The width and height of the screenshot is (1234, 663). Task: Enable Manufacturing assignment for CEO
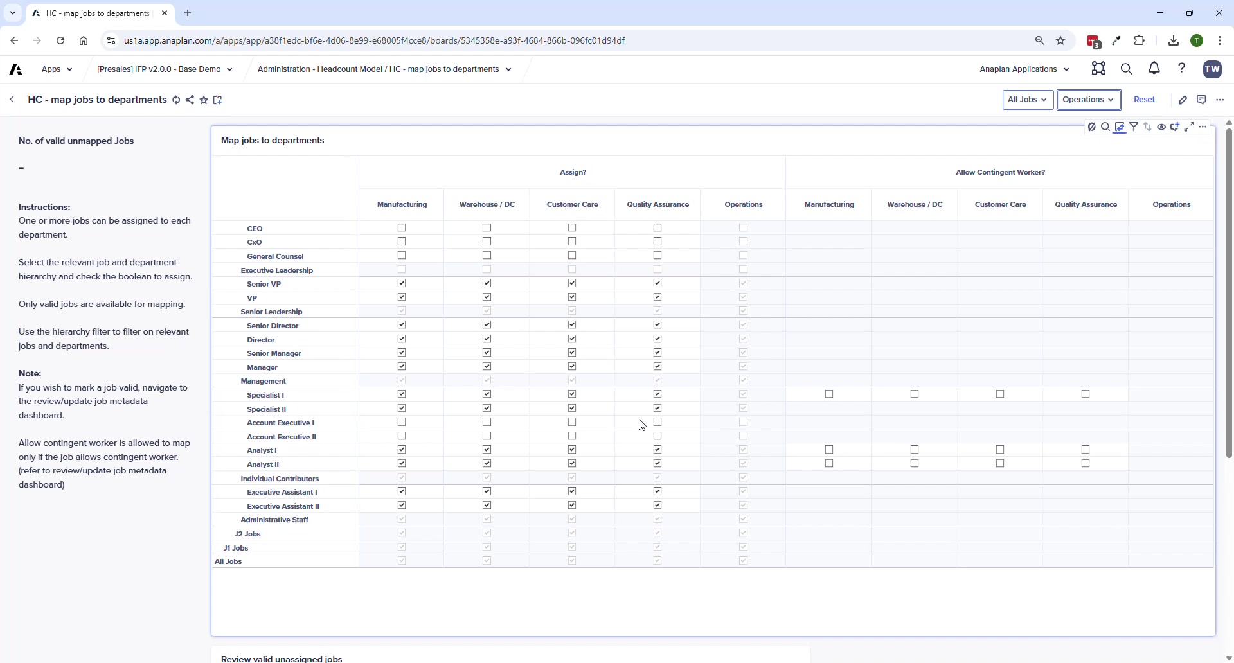402,227
